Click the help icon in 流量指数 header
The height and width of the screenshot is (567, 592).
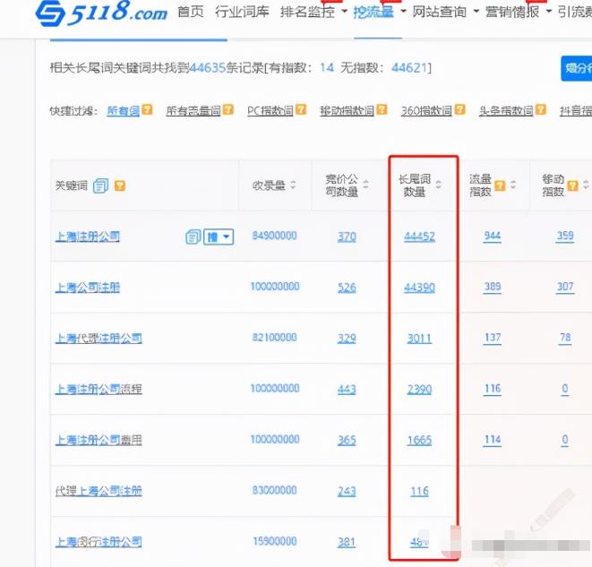click(x=500, y=185)
